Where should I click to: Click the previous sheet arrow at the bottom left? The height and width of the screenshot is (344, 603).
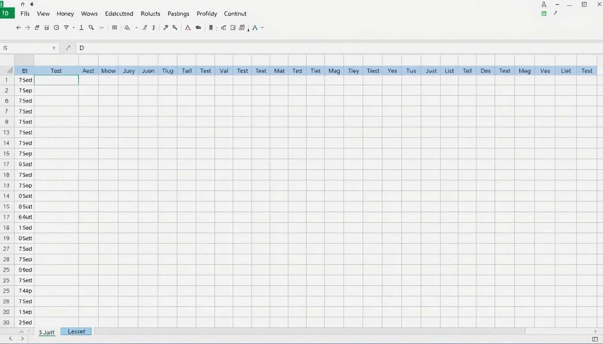(x=11, y=339)
